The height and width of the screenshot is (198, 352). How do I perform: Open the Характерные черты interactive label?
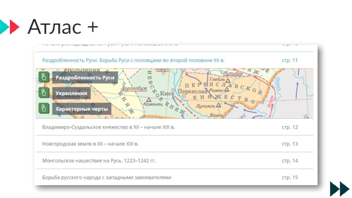click(82, 109)
